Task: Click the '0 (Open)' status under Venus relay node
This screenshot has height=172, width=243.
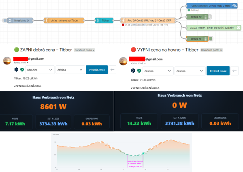Action: [x=194, y=10]
